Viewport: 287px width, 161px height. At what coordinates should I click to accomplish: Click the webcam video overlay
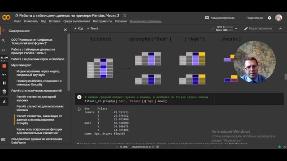(255, 62)
